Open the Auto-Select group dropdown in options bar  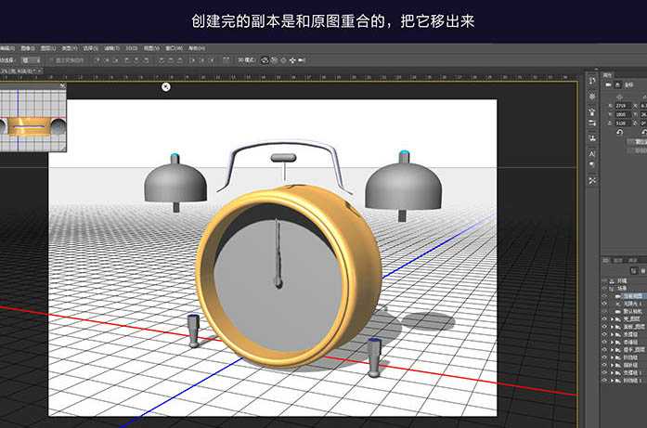[x=31, y=60]
